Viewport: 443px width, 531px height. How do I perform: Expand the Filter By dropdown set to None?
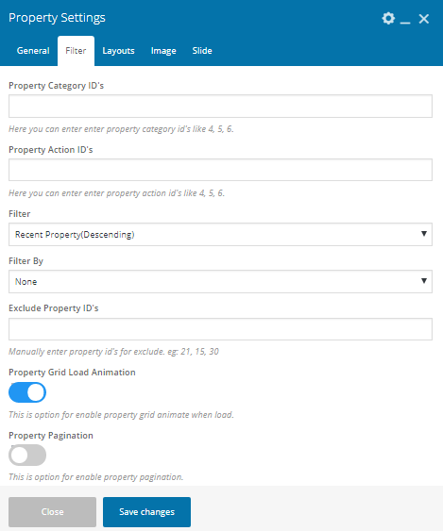click(x=220, y=281)
